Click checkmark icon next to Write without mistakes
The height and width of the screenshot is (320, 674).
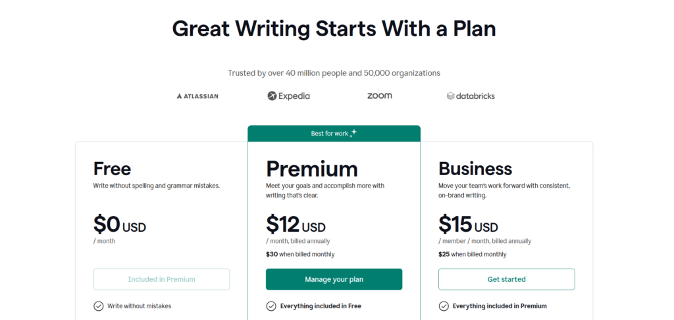pos(99,306)
